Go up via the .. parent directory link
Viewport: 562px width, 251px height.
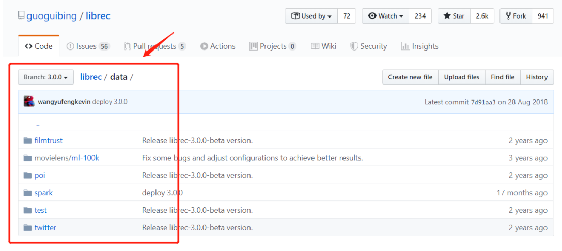tap(38, 124)
